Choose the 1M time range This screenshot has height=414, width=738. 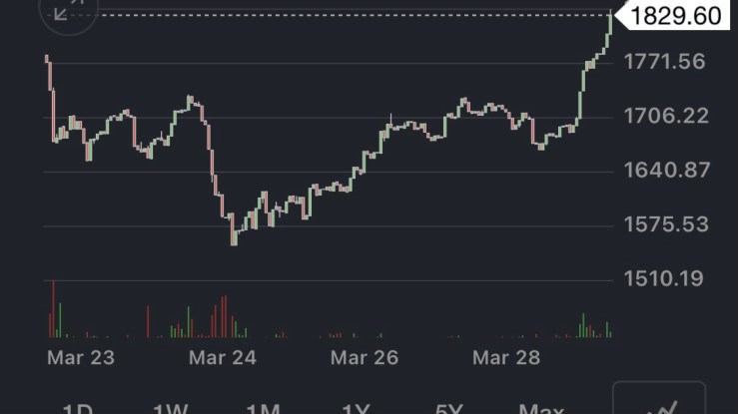(262, 409)
